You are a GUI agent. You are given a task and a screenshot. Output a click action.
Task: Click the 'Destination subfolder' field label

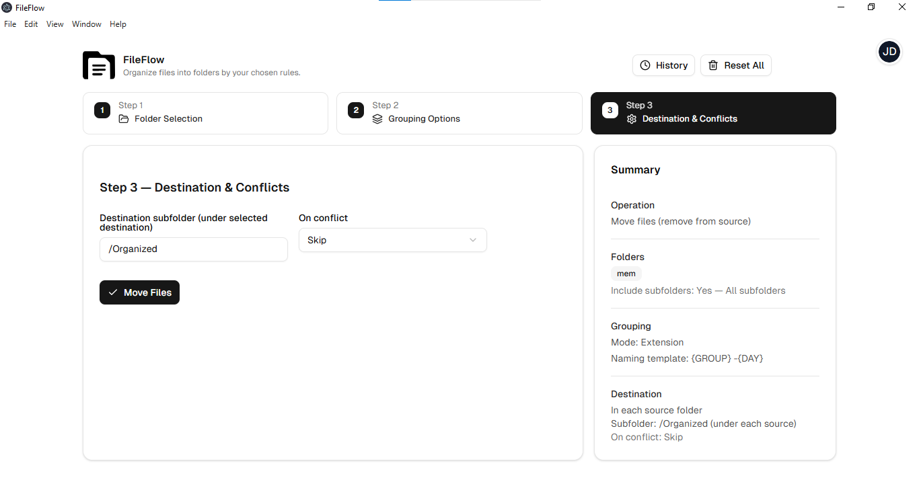tap(184, 222)
